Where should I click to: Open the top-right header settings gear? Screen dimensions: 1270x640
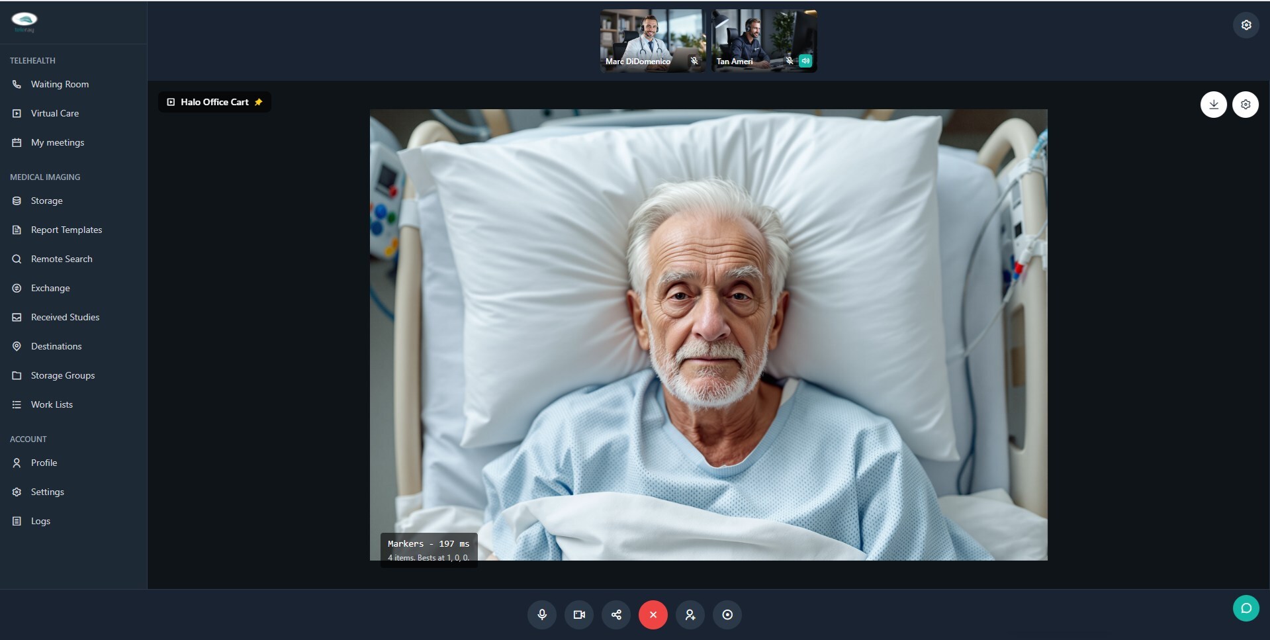pyautogui.click(x=1246, y=25)
